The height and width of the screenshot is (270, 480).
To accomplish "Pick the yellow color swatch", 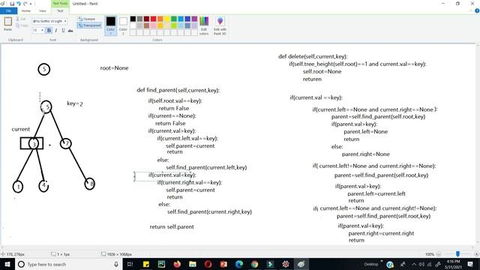I will tap(167, 19).
